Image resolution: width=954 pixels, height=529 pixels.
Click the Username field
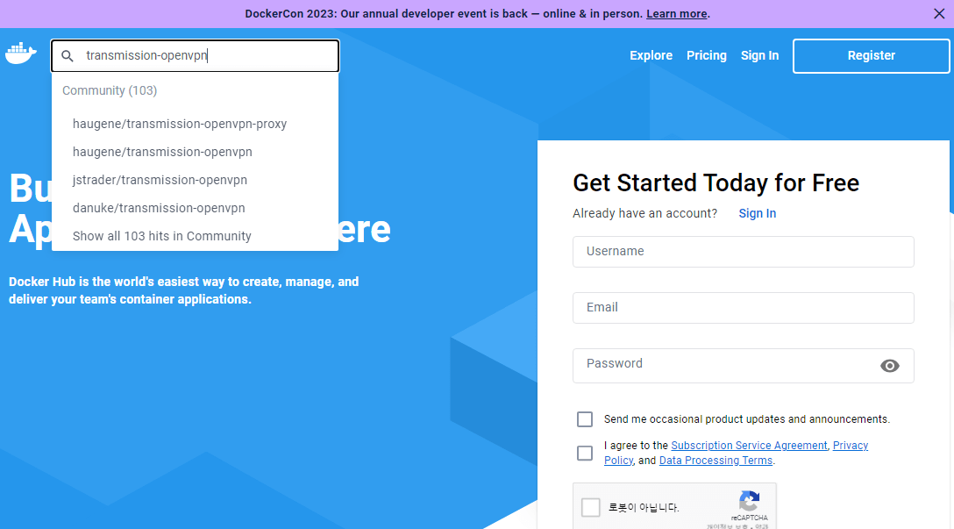click(x=743, y=252)
